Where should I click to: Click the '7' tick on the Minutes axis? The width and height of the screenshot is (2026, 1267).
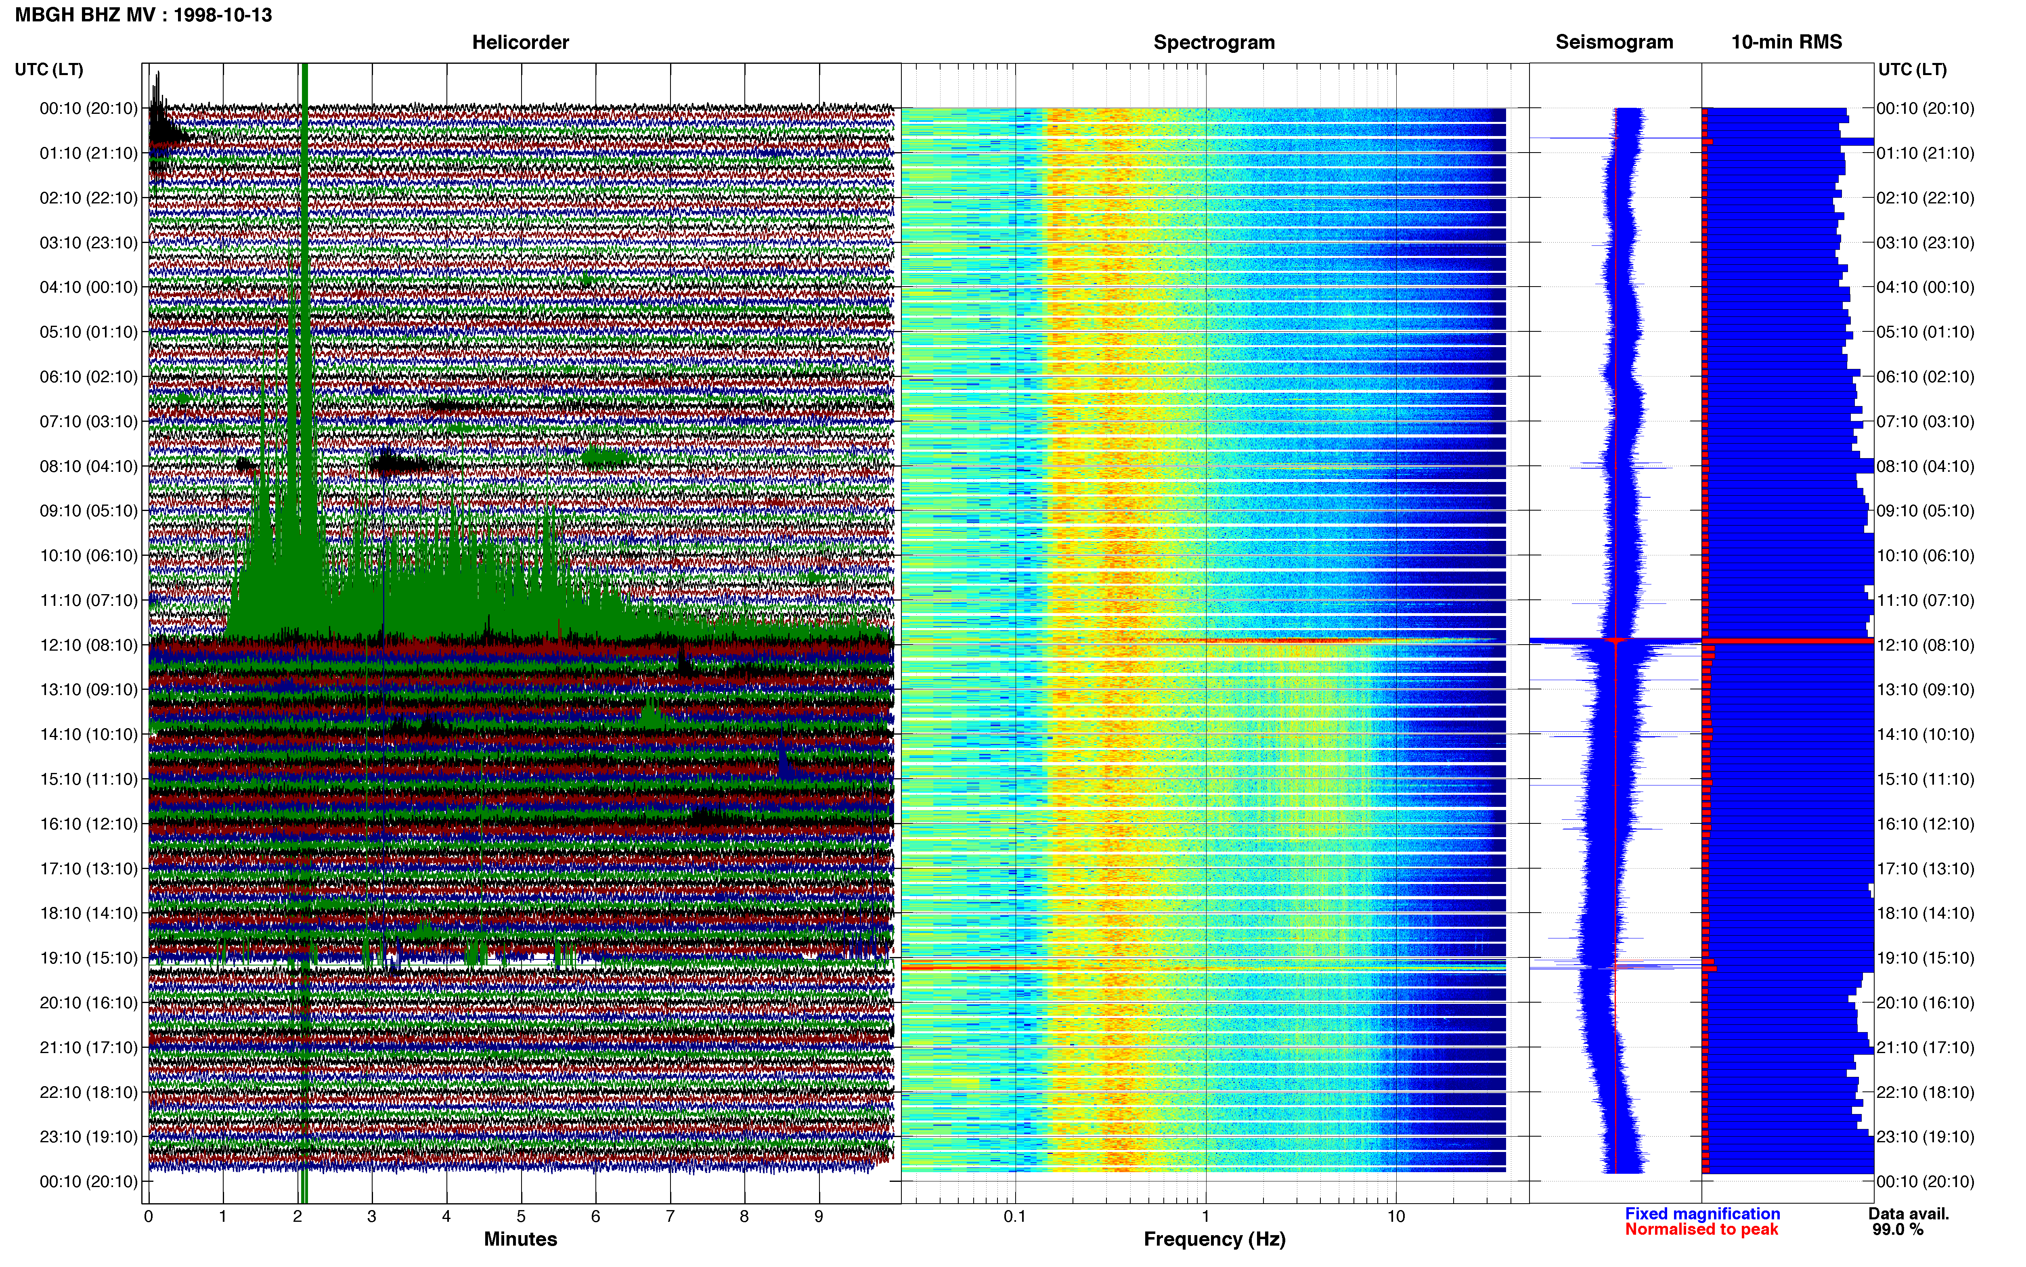(670, 1217)
